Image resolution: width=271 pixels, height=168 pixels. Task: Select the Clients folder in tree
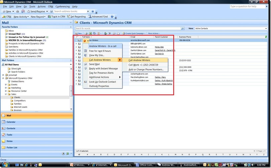click(x=17, y=97)
